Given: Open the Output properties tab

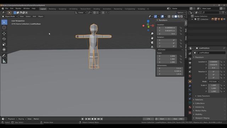Looking at the screenshot, I should pos(190,63).
